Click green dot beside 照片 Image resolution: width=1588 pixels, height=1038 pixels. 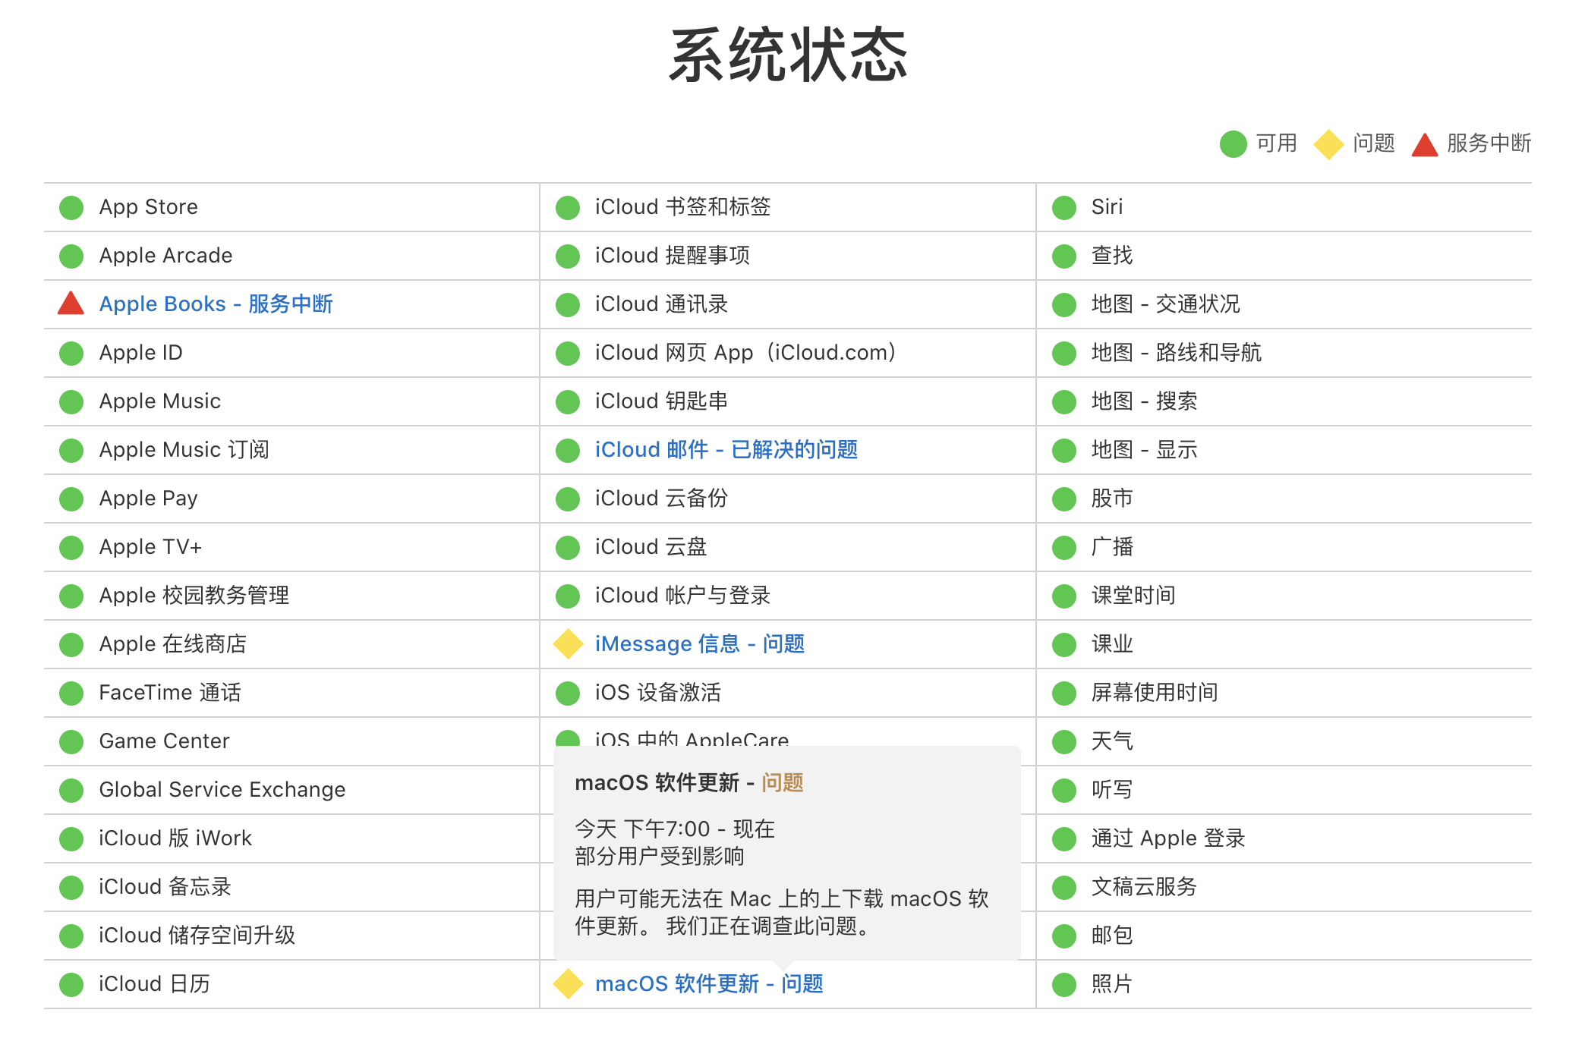tap(1064, 984)
